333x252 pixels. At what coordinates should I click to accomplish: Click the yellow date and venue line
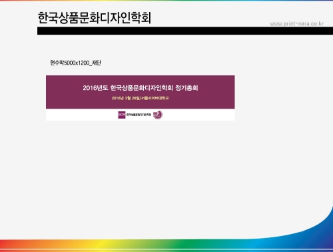[140, 98]
